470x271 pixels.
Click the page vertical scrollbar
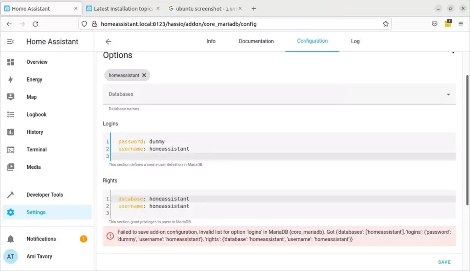point(467,140)
